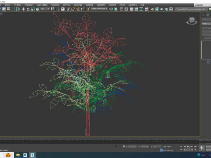Open the Create menu
Viewport: 211px width, 158px height.
pyautogui.click(x=8, y=5)
